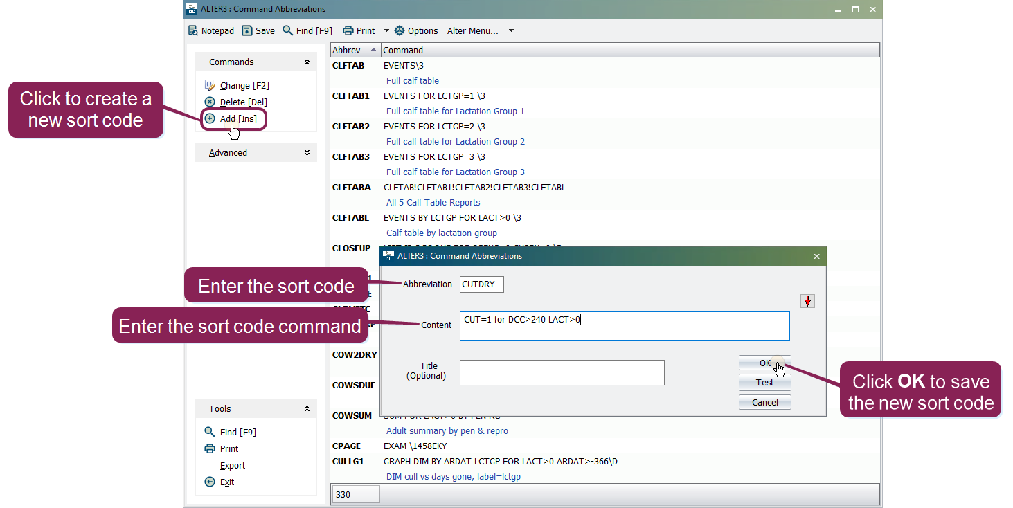Screen dimensions: 1013x508
Task: Collapse the Commands panel section
Action: [x=307, y=62]
